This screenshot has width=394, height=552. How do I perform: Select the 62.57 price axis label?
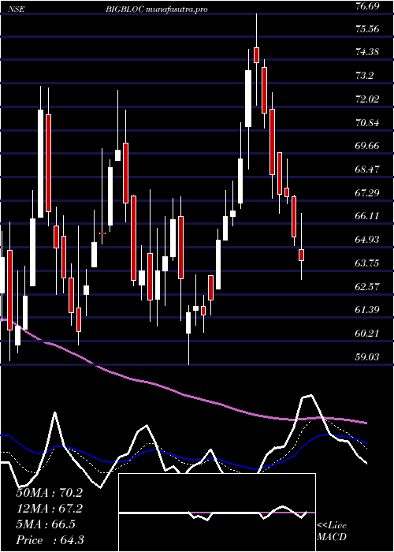tap(368, 286)
